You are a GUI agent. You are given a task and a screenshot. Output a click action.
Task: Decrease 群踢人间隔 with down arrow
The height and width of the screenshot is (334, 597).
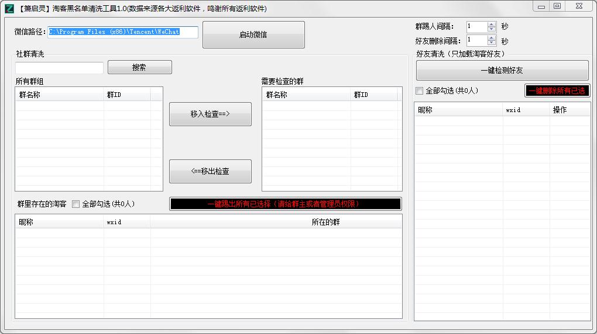tap(491, 29)
